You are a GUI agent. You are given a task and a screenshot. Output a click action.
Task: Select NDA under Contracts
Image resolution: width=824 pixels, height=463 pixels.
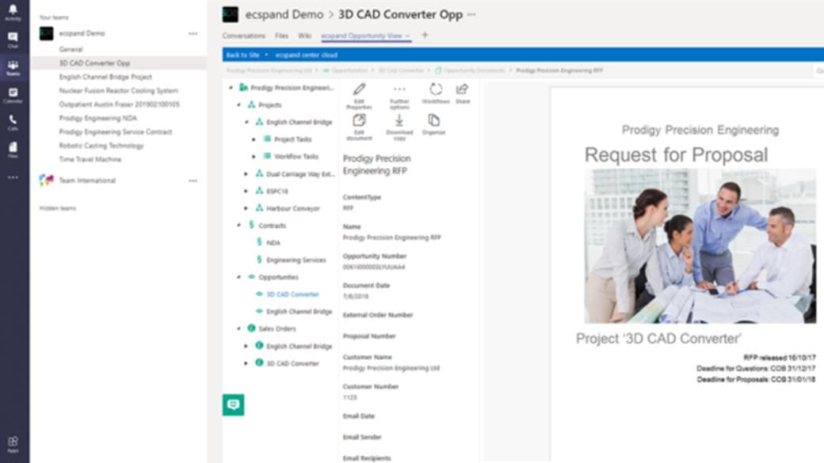(273, 242)
